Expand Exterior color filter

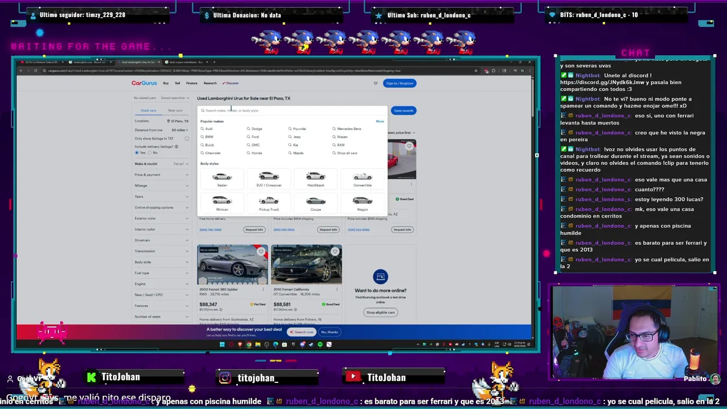[x=162, y=219]
